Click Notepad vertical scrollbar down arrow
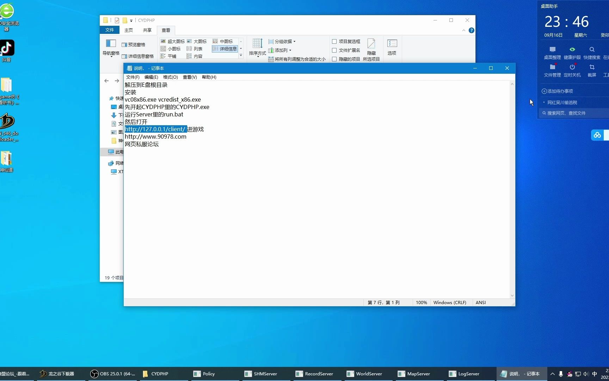The image size is (609, 381). (x=512, y=296)
